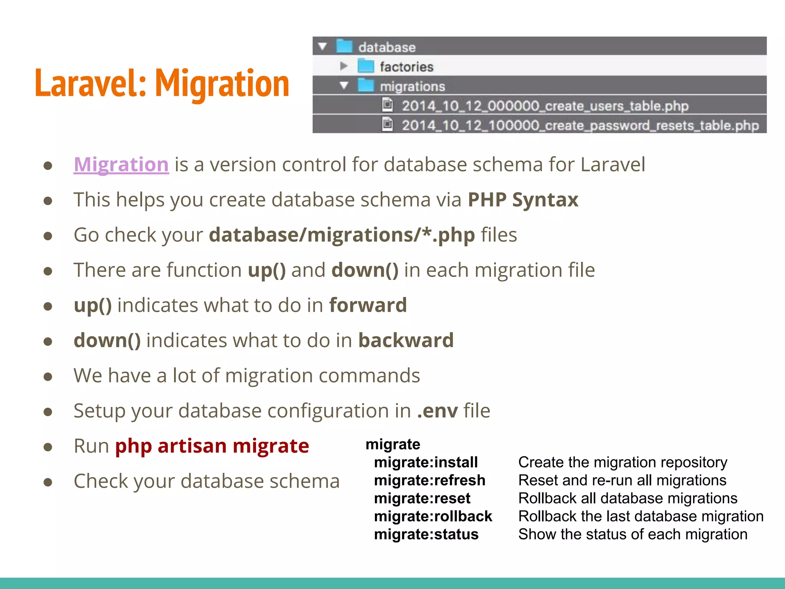The width and height of the screenshot is (785, 589).
Task: Click the create_users_table.php file icon
Action: coord(388,104)
